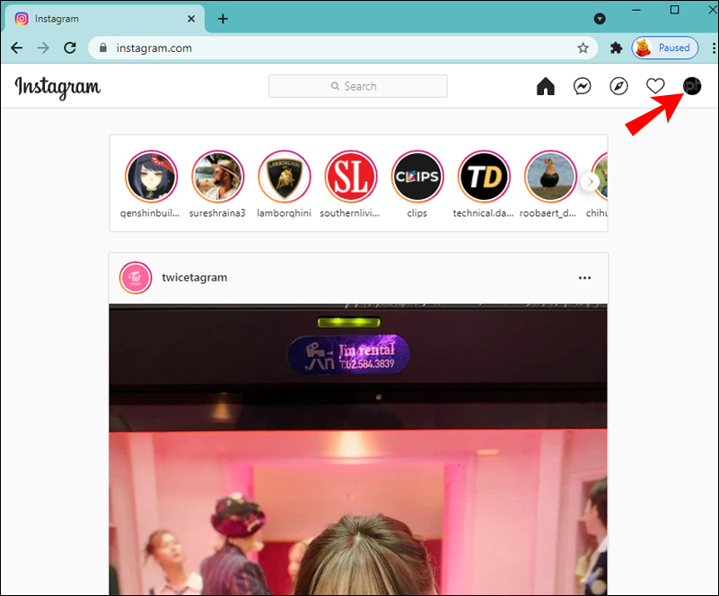Close the Instagram browser tab
719x596 pixels.
[191, 19]
